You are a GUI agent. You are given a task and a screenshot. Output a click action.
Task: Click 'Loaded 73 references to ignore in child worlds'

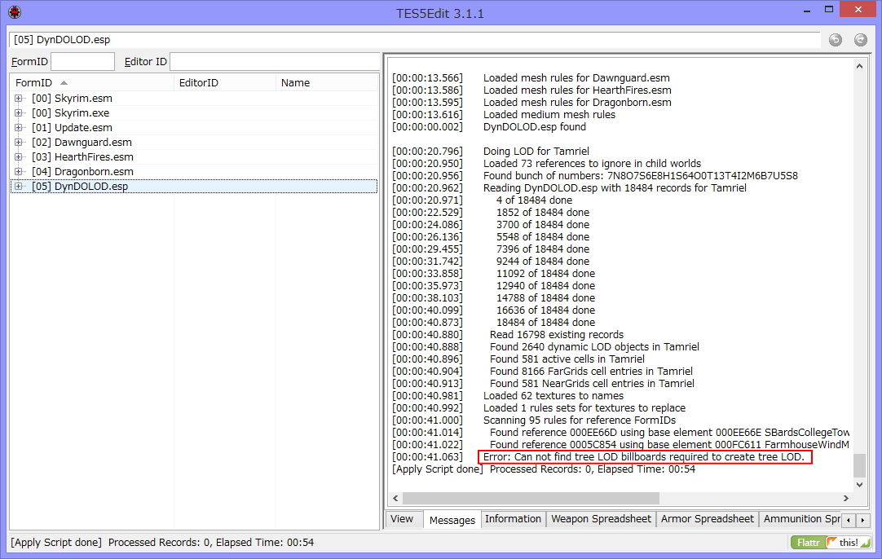[x=593, y=164]
